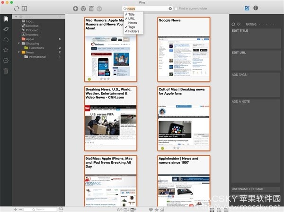Open Google News bookmark thumbnail
284x212 pixels.
point(184,56)
